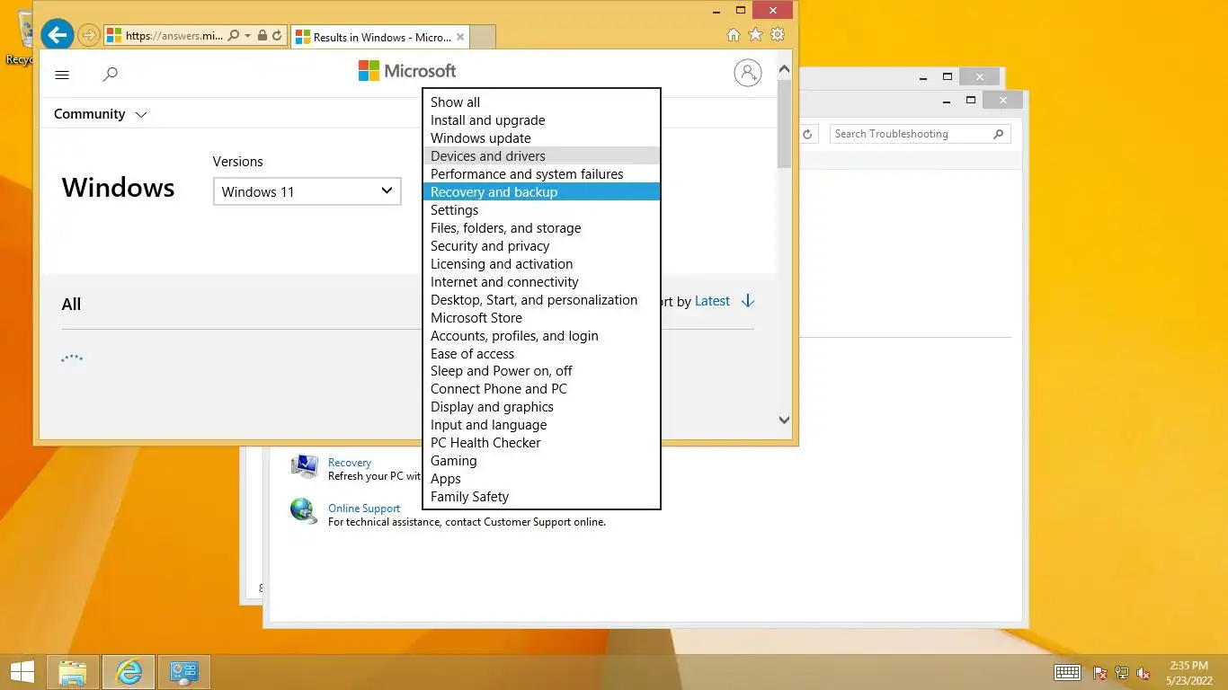
Task: Click the muted volume tray icon
Action: 1143,672
